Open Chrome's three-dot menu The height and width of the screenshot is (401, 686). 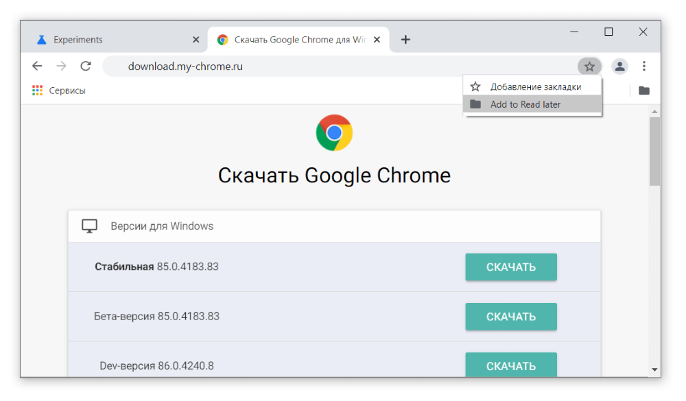(644, 66)
